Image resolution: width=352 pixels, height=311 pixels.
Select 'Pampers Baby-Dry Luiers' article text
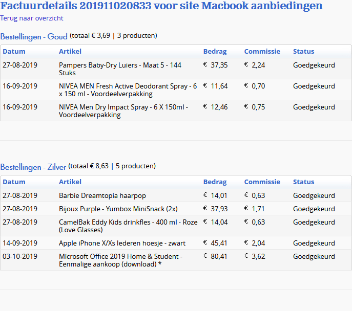coord(120,69)
